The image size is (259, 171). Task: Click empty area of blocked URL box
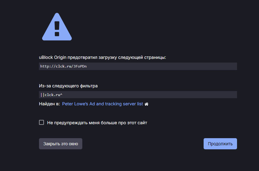(162, 66)
